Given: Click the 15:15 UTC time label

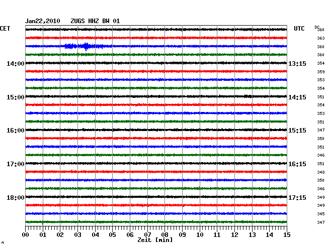Looking at the screenshot, I should tap(297, 131).
